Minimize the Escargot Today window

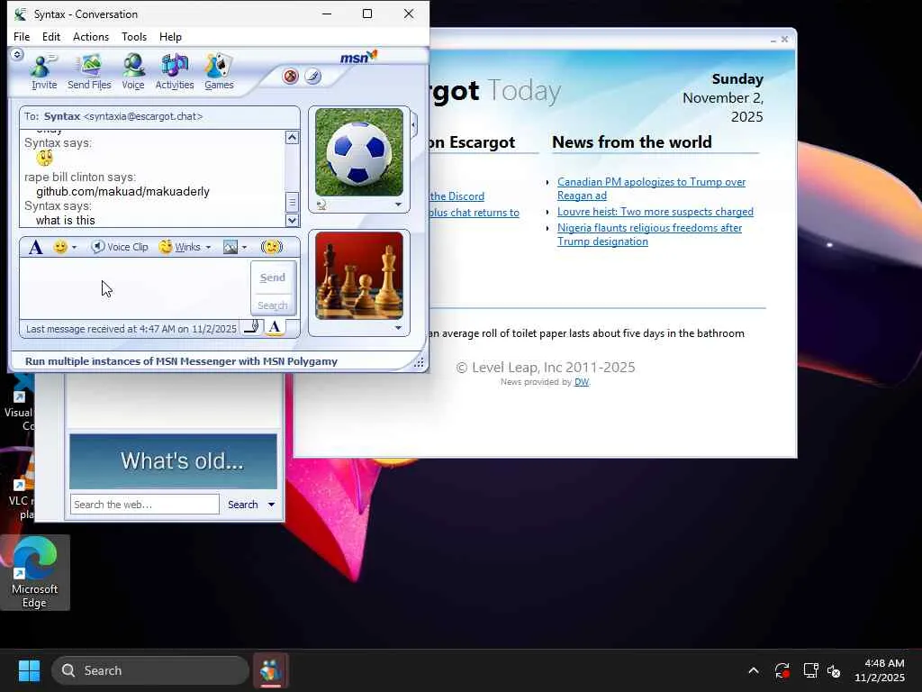pos(773,40)
